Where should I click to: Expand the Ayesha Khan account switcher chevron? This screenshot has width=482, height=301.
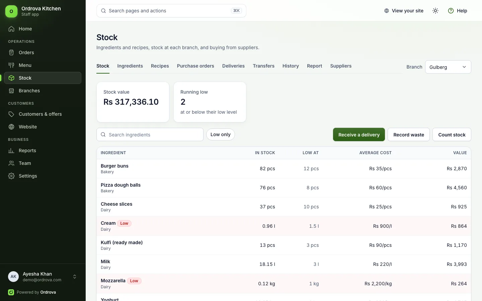(x=75, y=277)
